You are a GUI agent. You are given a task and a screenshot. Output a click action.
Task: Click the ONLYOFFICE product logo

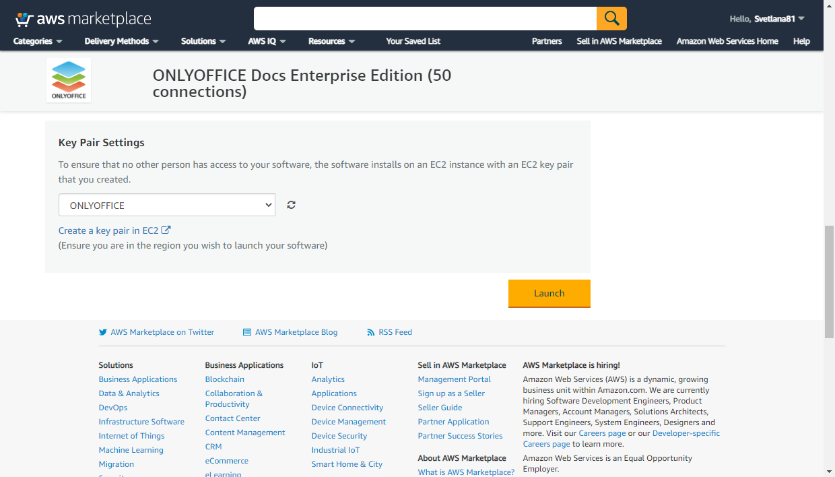click(69, 80)
